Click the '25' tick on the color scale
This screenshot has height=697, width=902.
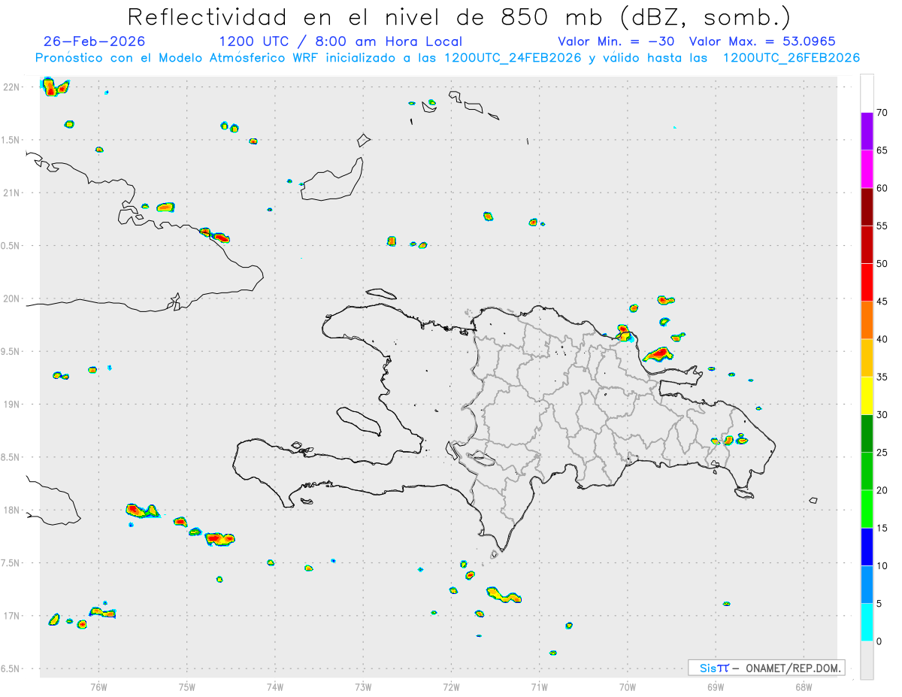click(x=882, y=453)
